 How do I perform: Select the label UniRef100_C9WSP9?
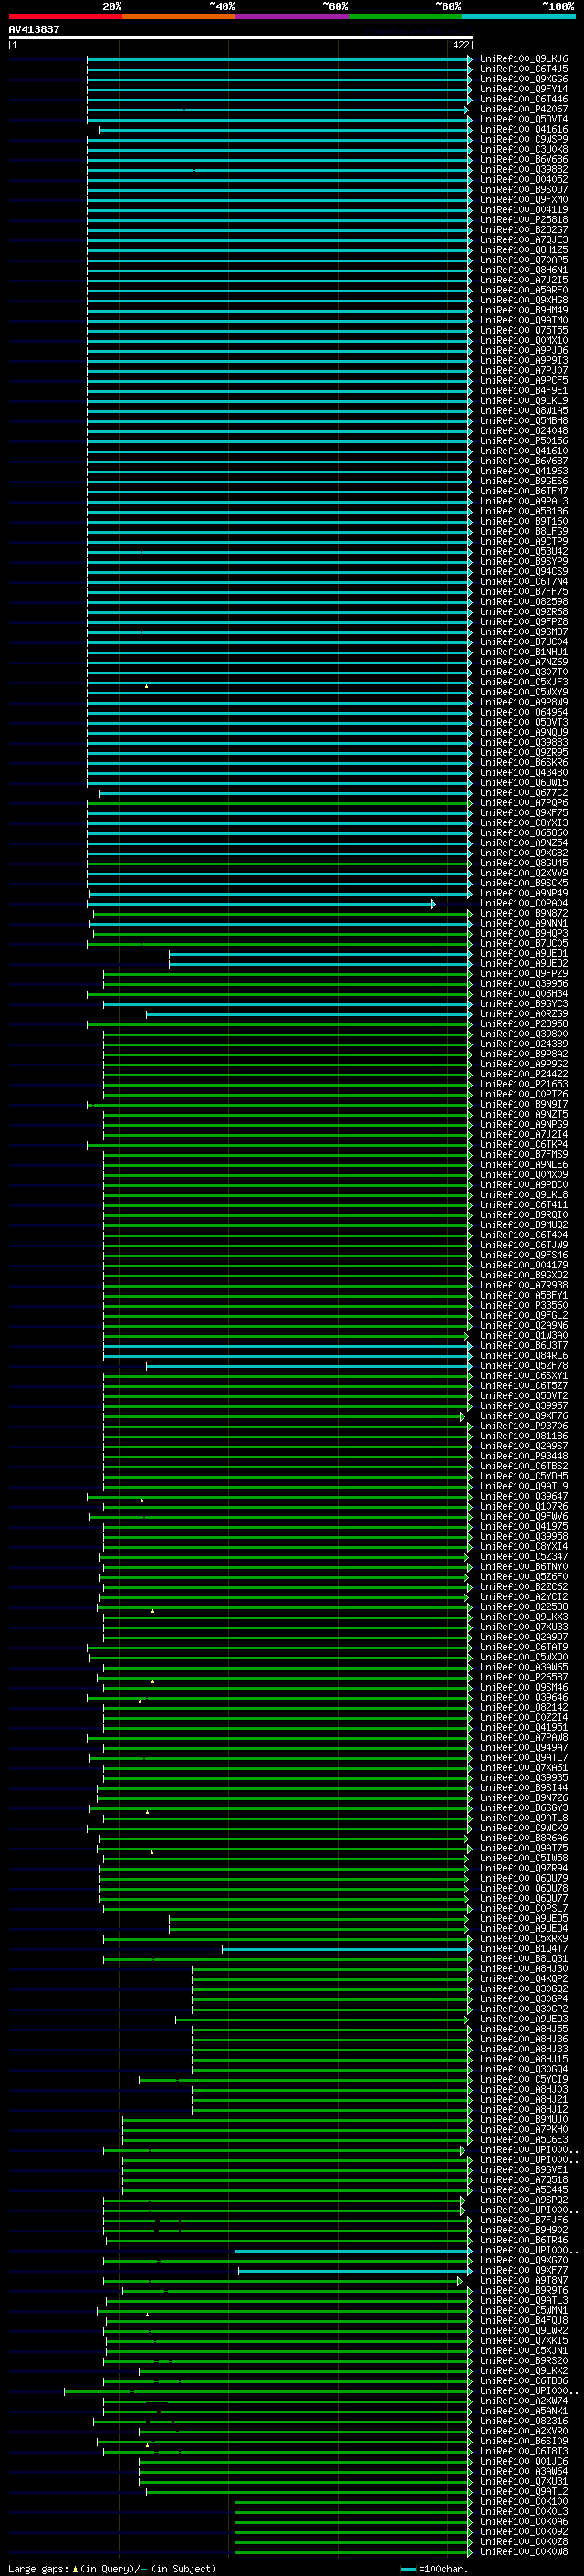pyautogui.click(x=523, y=139)
